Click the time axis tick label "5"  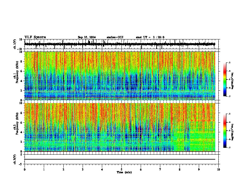pos(121,170)
